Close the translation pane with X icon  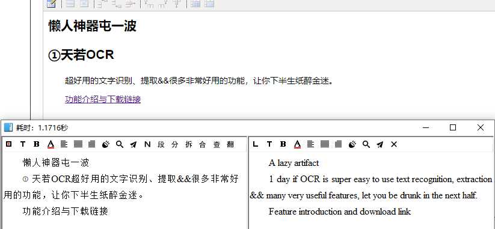[394, 144]
